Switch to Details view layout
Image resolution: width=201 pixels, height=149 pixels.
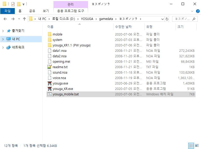coord(191,146)
